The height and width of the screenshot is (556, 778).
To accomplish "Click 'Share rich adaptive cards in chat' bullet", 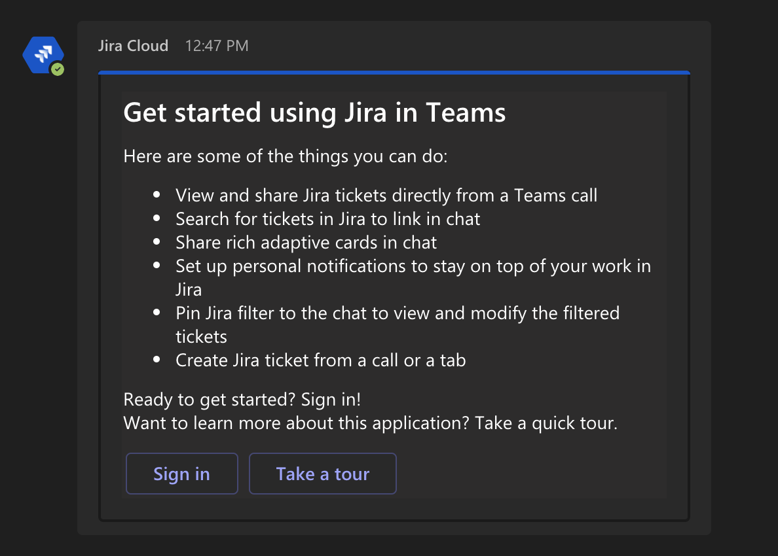I will point(306,242).
